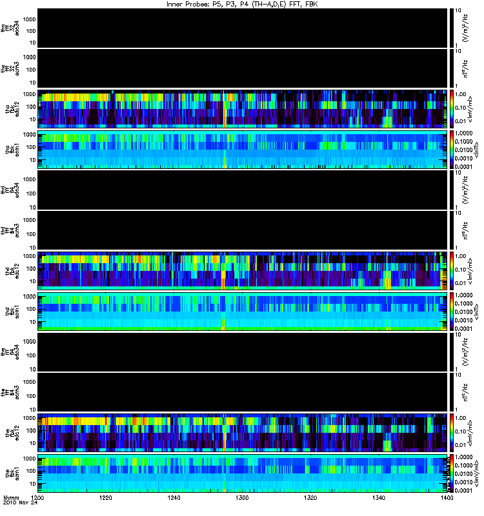The width and height of the screenshot is (484, 516).
Task: Click the 1.0000 color scale value of tha scm1
Action: 463,134
